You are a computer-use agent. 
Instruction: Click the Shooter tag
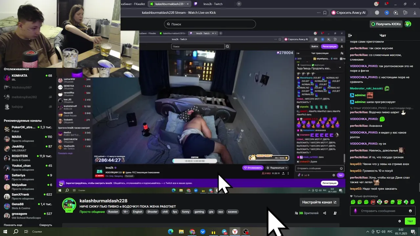click(152, 212)
